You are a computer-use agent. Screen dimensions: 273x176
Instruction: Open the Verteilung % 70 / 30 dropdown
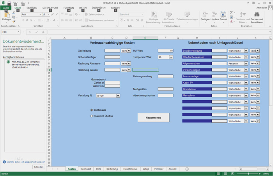coord(118,95)
